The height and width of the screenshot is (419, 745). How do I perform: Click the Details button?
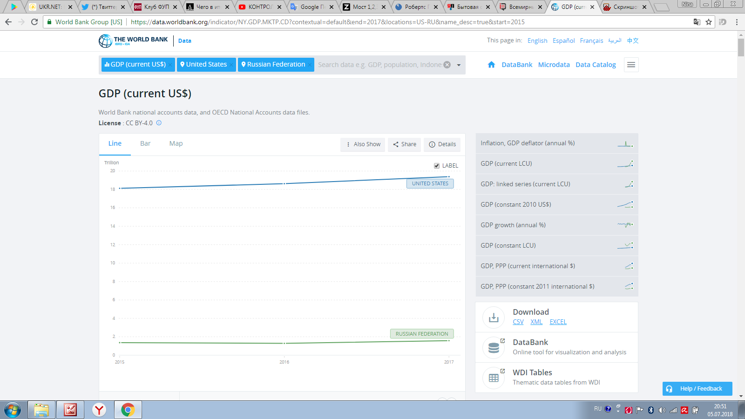click(x=442, y=144)
